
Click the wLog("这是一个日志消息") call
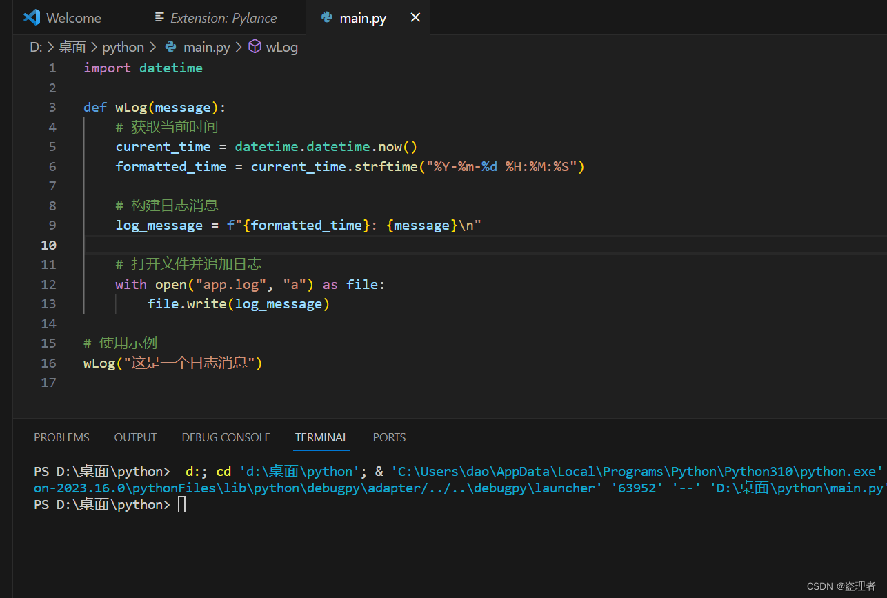click(x=173, y=363)
